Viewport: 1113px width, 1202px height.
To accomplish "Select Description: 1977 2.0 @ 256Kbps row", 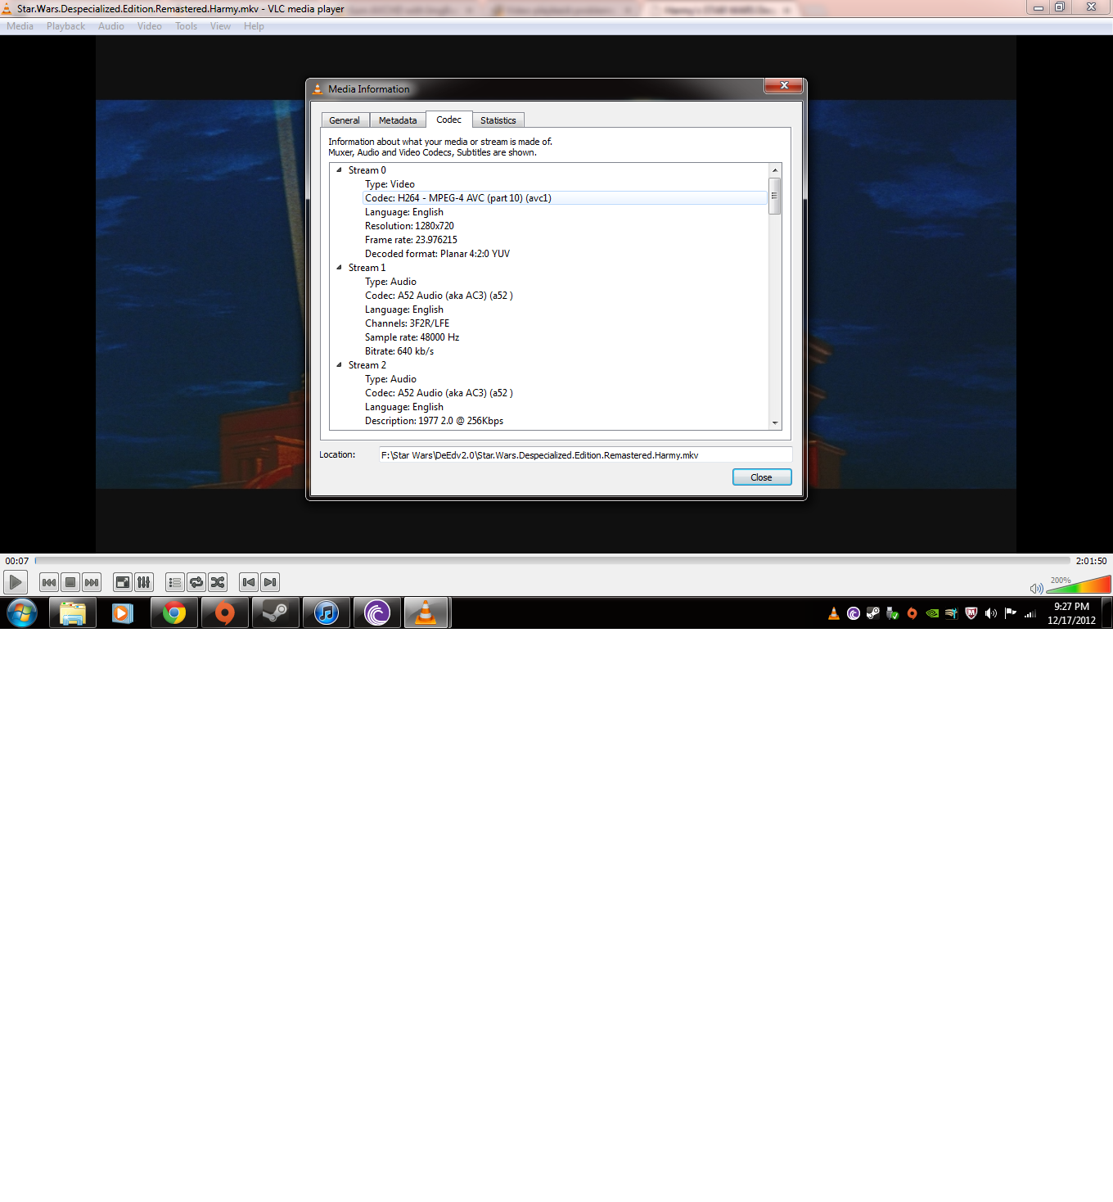I will coord(434,421).
